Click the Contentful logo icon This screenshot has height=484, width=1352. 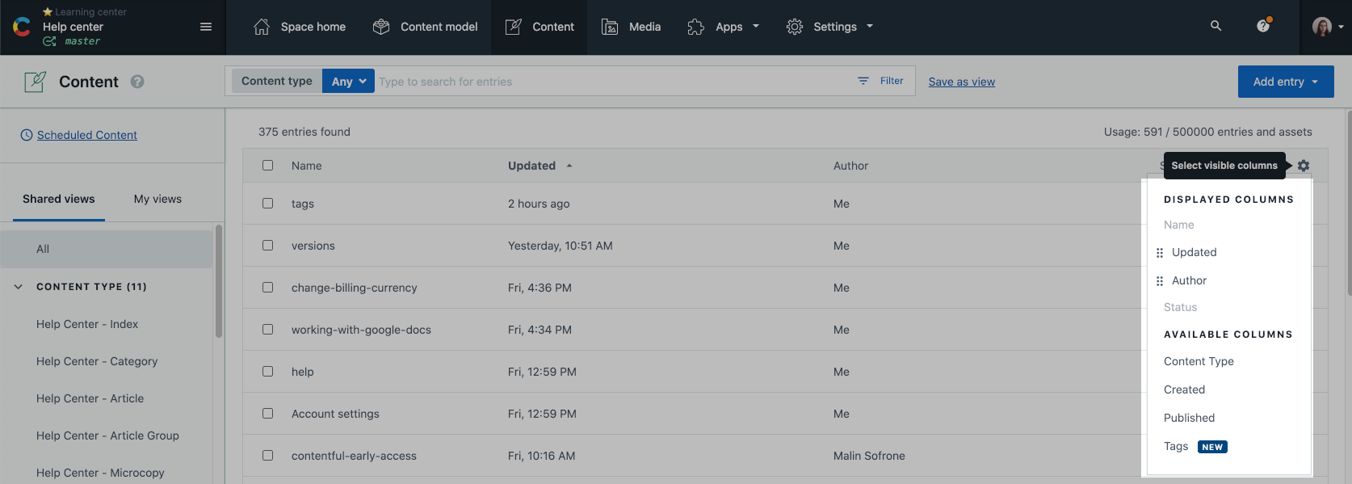coord(22,27)
